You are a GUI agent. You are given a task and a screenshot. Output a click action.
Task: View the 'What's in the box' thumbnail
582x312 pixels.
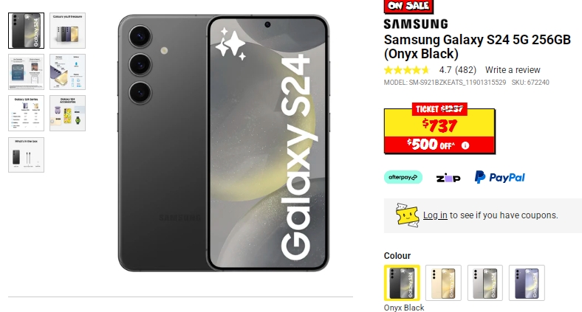(x=27, y=155)
